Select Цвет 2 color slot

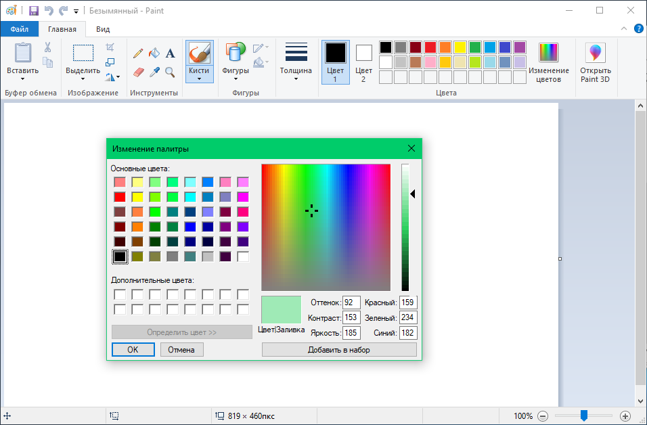click(x=363, y=62)
